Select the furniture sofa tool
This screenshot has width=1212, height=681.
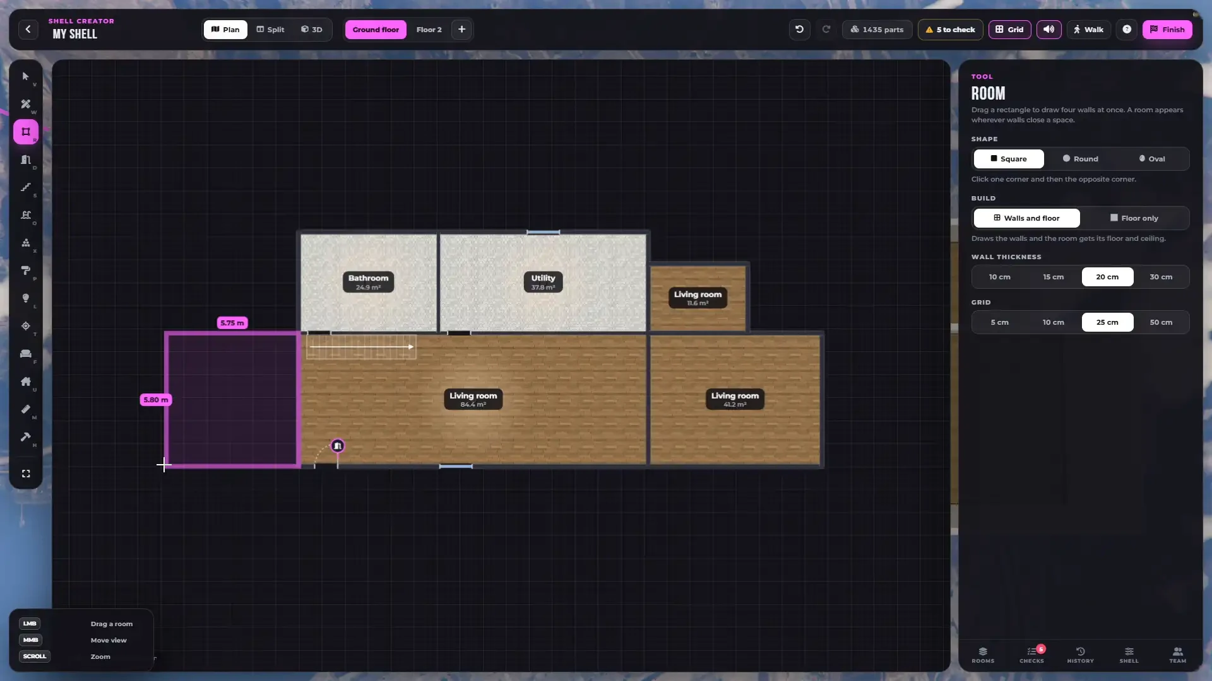click(x=26, y=354)
